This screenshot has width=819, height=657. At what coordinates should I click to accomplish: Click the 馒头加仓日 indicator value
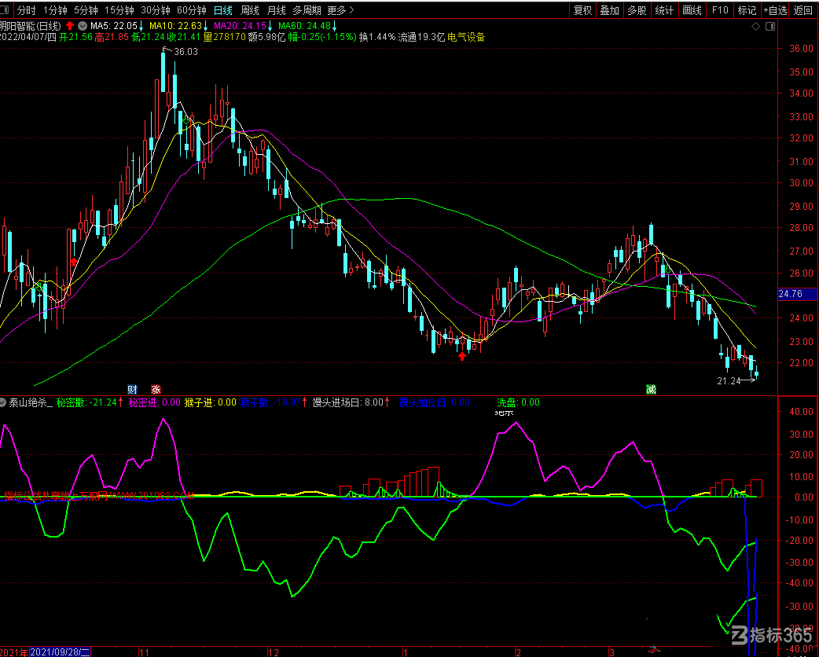435,402
